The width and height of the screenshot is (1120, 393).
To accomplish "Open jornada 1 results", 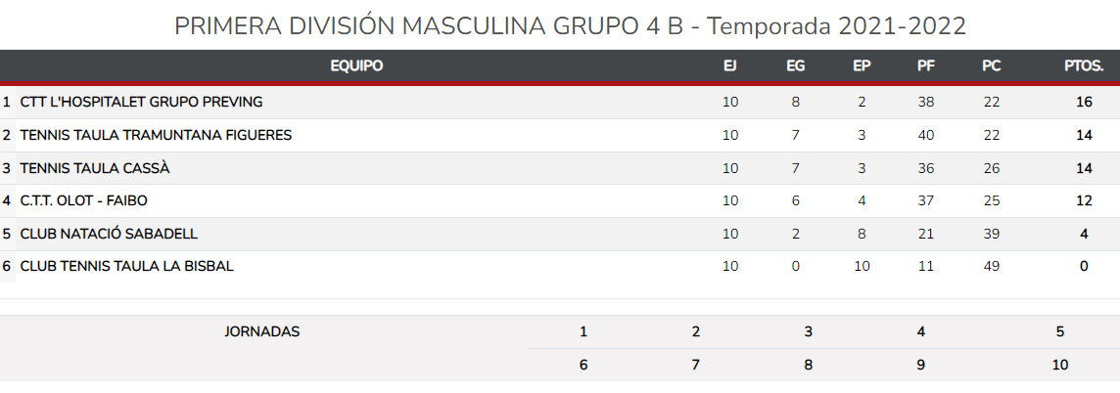I will coord(583,332).
